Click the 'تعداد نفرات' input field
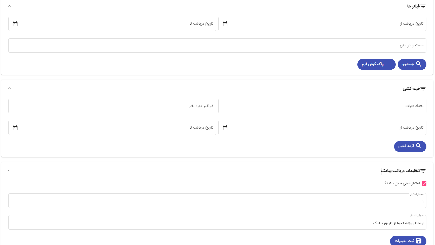 322,106
